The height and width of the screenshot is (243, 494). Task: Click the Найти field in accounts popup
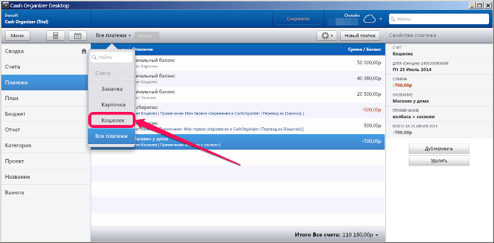coord(112,58)
